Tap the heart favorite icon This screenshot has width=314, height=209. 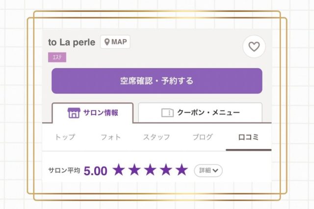pos(254,46)
